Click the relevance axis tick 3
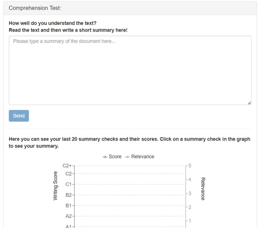The height and width of the screenshot is (233, 260). [189, 194]
